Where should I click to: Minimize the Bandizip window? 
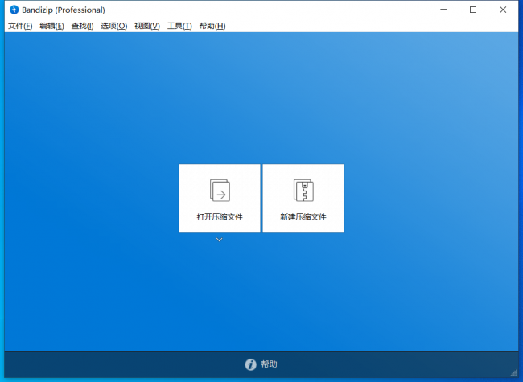pyautogui.click(x=443, y=10)
